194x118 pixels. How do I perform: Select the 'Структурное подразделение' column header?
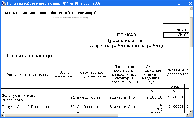point(92,74)
